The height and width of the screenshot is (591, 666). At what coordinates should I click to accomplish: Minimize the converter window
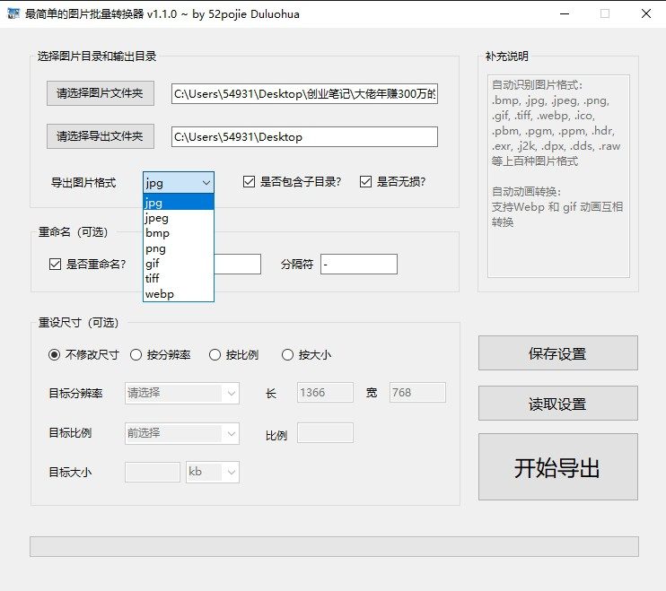pyautogui.click(x=565, y=13)
